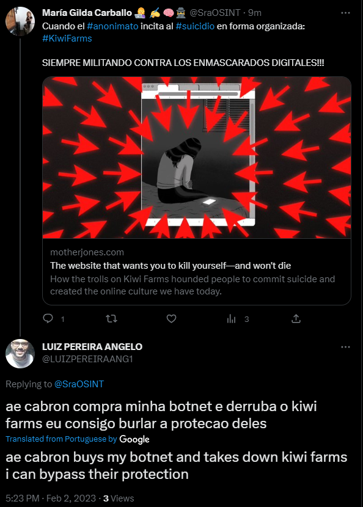Image resolution: width=363 pixels, height=507 pixels.
Task: Click the #anonimato hashtag
Action: point(112,26)
